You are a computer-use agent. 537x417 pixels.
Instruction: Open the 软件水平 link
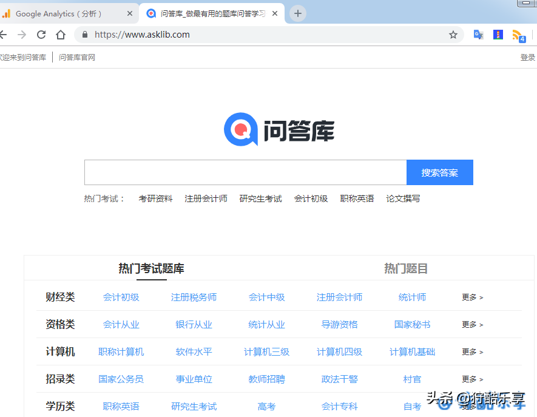194,352
